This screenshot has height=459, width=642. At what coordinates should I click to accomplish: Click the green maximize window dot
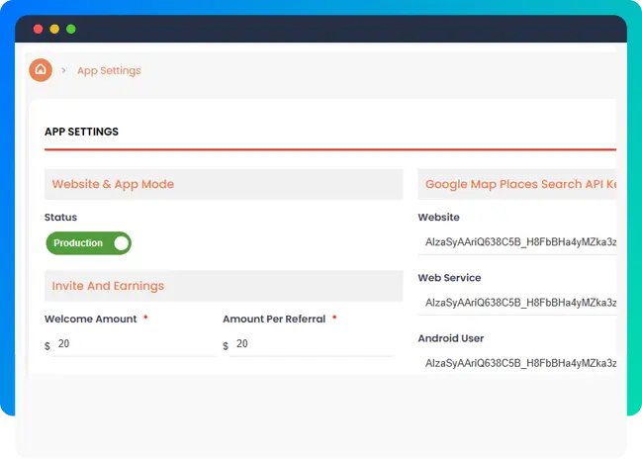(x=70, y=30)
